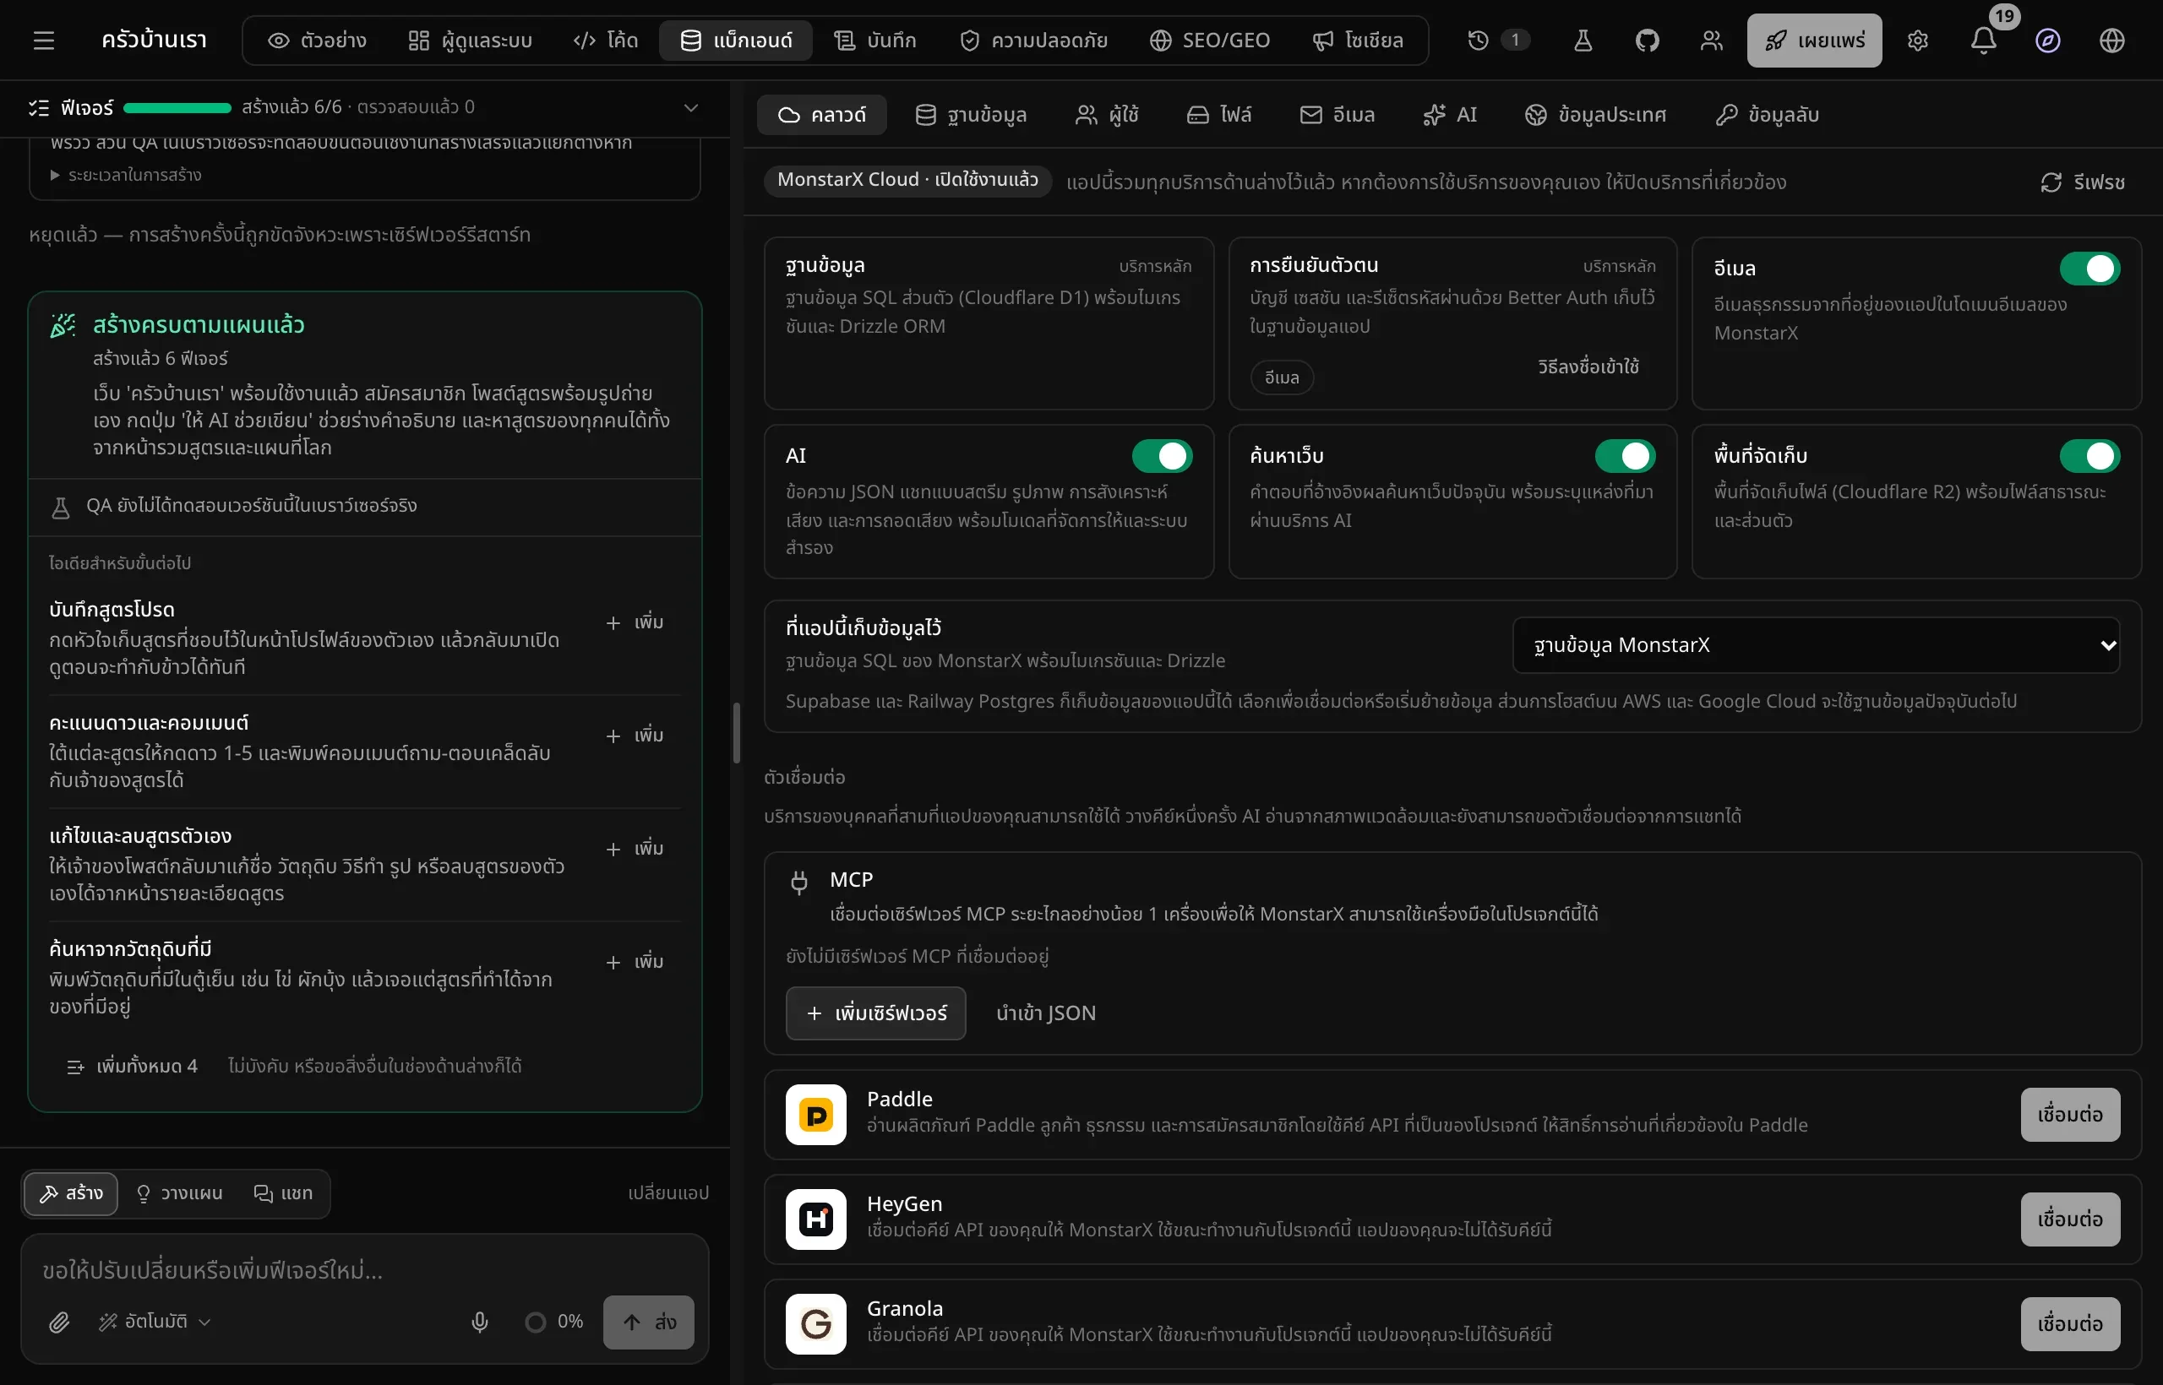Screen dimensions: 2163x1385
Task: Click the Paddle logo icon
Action: click(x=815, y=1114)
